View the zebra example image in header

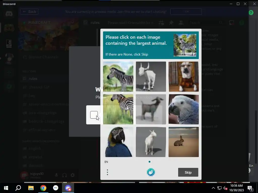click(185, 45)
